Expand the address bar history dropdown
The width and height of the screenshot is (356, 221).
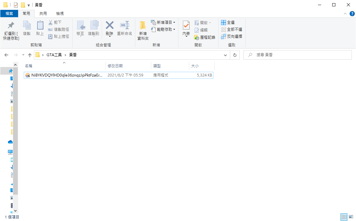tap(225, 55)
